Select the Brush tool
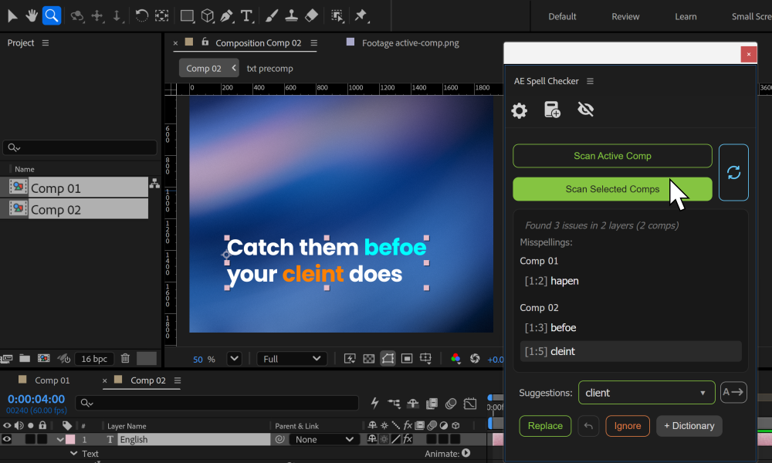 click(271, 15)
